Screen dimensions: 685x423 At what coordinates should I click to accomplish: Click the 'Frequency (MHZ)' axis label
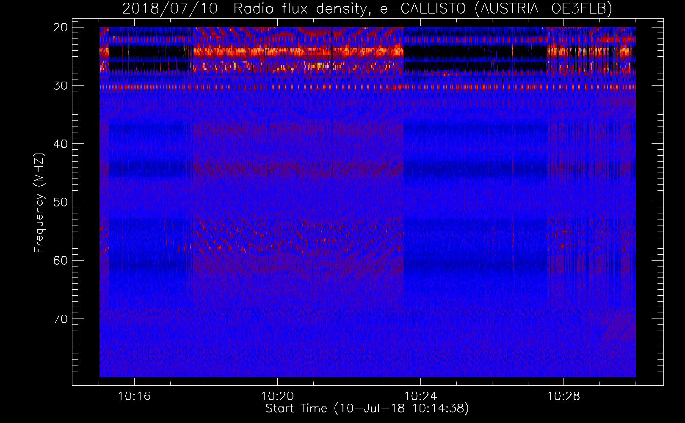pyautogui.click(x=39, y=203)
